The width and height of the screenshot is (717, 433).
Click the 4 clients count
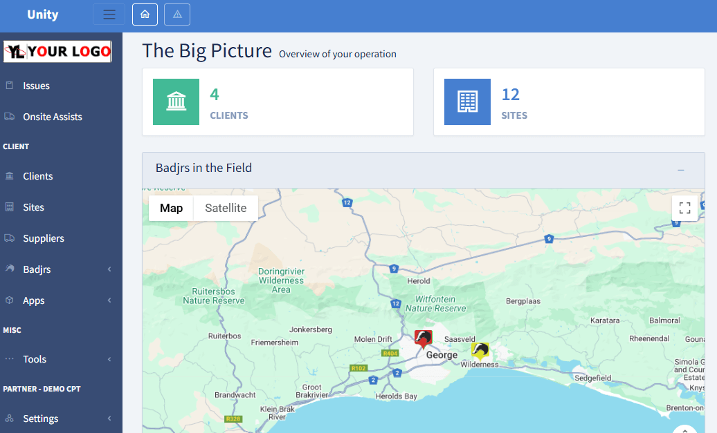pyautogui.click(x=215, y=95)
